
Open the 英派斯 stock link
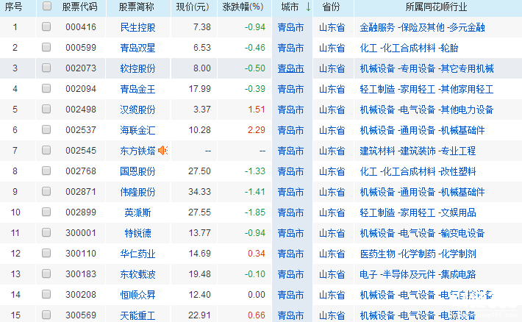point(137,212)
